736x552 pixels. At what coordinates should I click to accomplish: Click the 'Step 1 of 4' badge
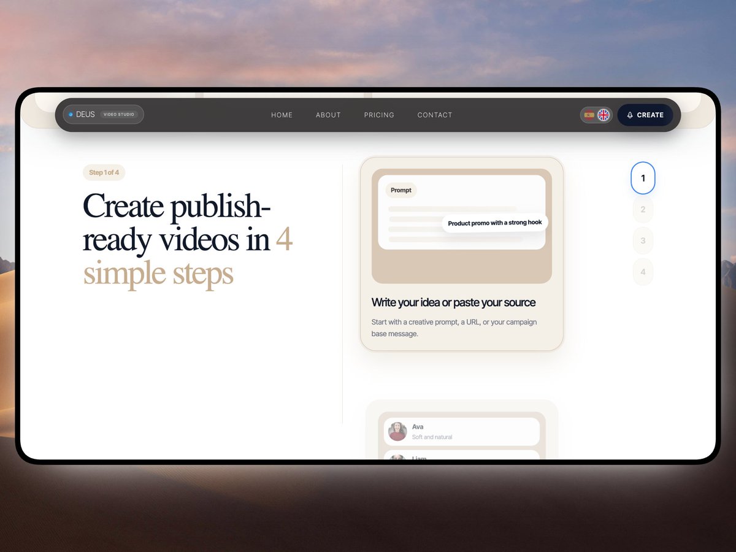point(104,172)
